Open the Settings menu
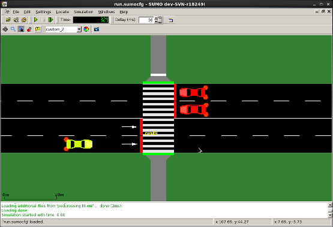 point(43,11)
